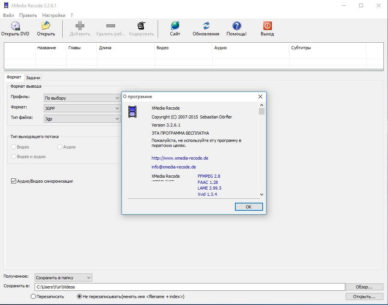This screenshot has height=305, width=388.
Task: Click the Удалить раб... minus icon
Action: (x=110, y=26)
